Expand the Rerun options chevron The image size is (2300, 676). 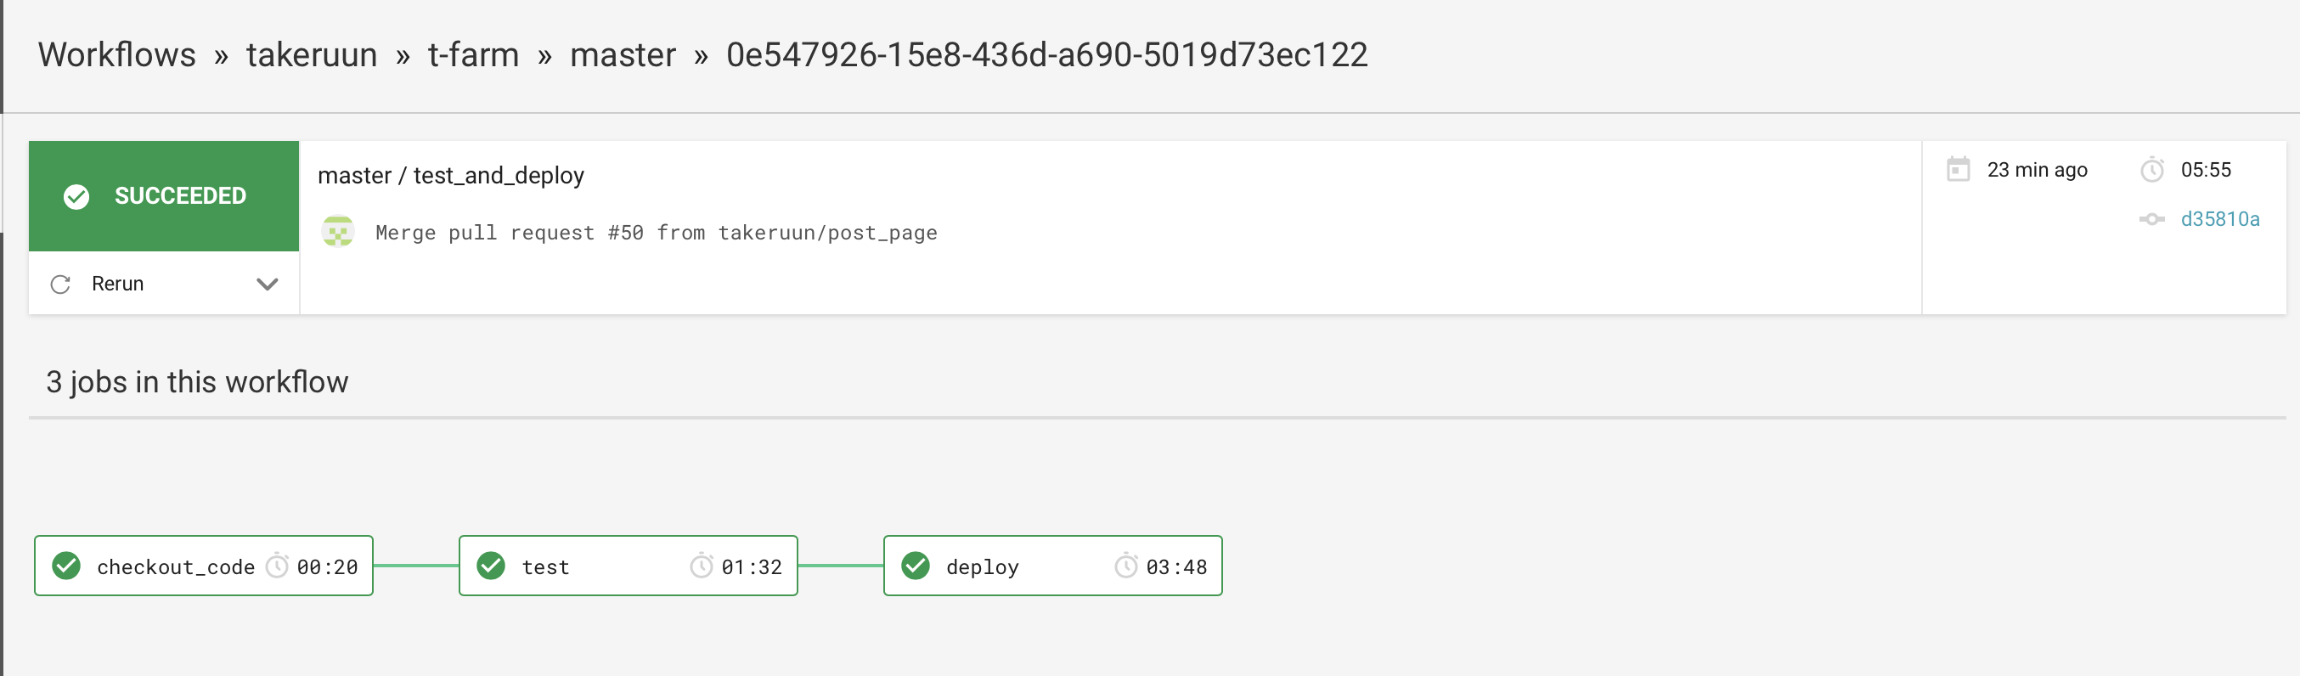(266, 284)
